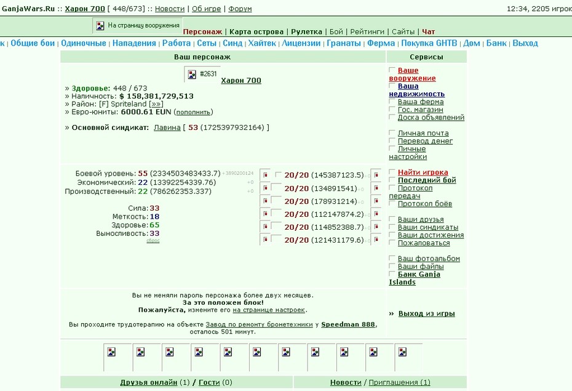Open 'Друзья онлайн' section header
The height and width of the screenshot is (391, 572).
(148, 382)
